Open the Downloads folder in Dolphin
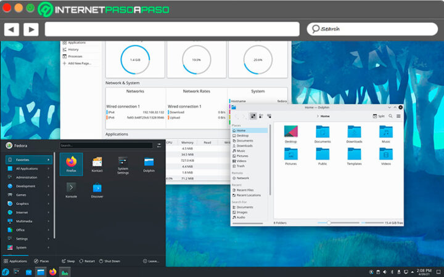444x277 pixels. tap(354, 135)
